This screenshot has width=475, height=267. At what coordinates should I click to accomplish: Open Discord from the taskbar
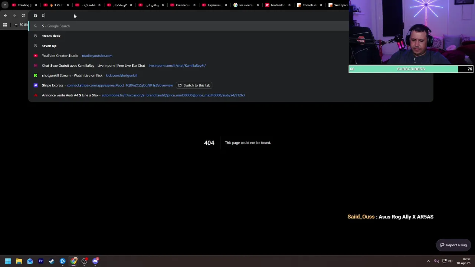tap(95, 261)
